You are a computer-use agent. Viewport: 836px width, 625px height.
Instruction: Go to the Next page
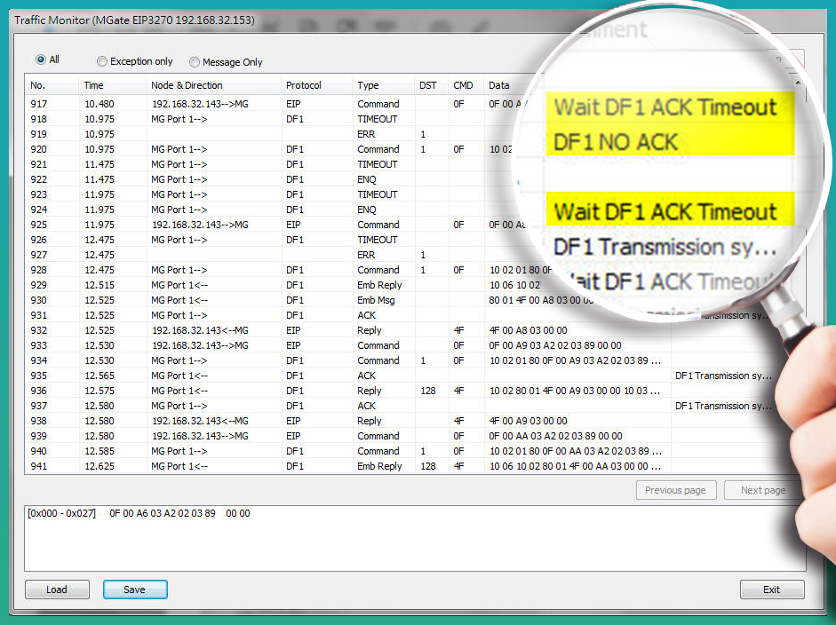click(763, 490)
